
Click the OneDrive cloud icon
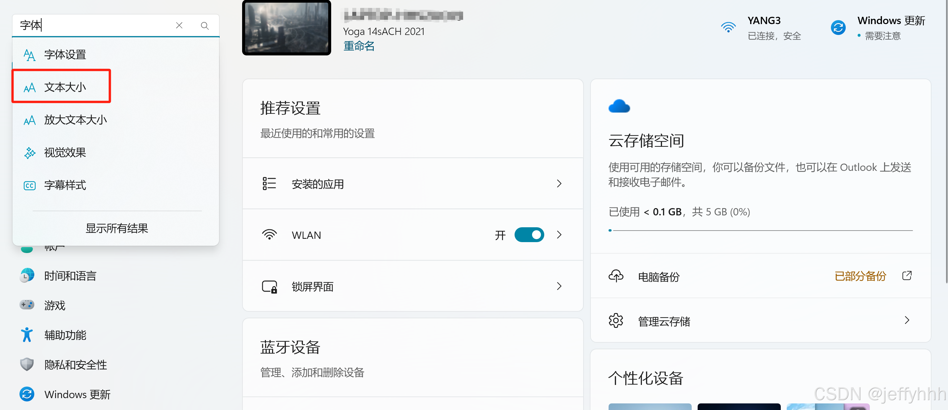tap(619, 106)
